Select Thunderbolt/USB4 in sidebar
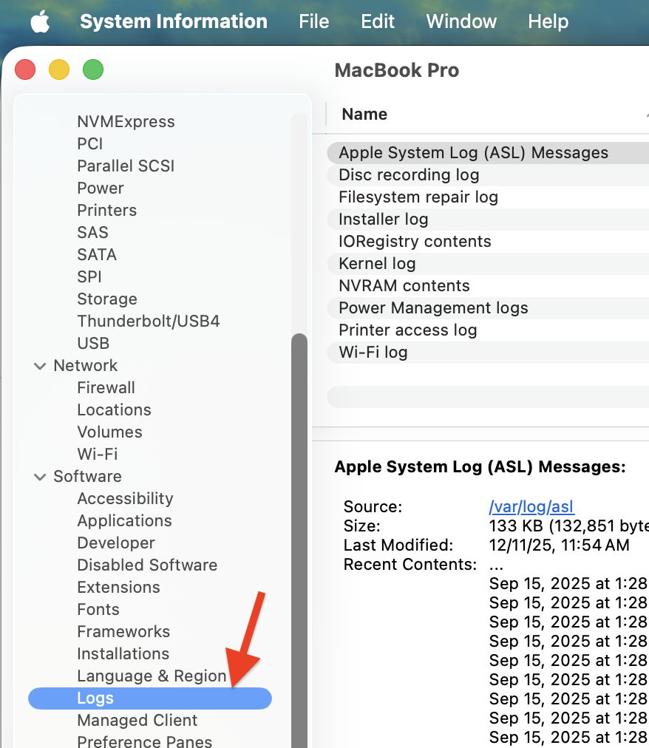This screenshot has height=748, width=649. pos(149,321)
